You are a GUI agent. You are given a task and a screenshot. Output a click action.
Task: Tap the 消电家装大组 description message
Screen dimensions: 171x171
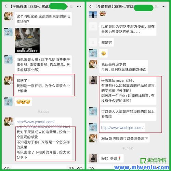click(43, 65)
